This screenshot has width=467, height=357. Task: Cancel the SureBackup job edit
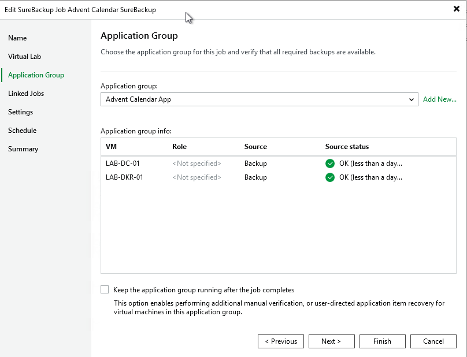coord(433,341)
